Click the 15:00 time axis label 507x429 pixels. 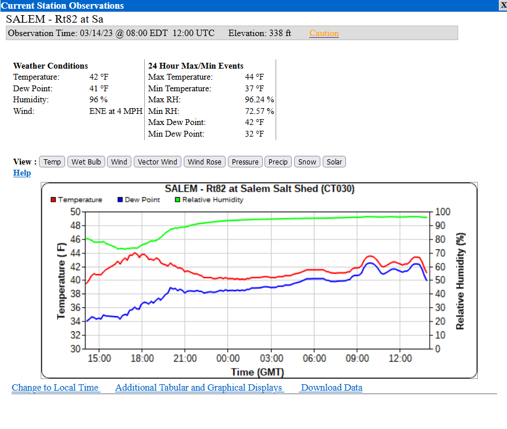click(99, 358)
